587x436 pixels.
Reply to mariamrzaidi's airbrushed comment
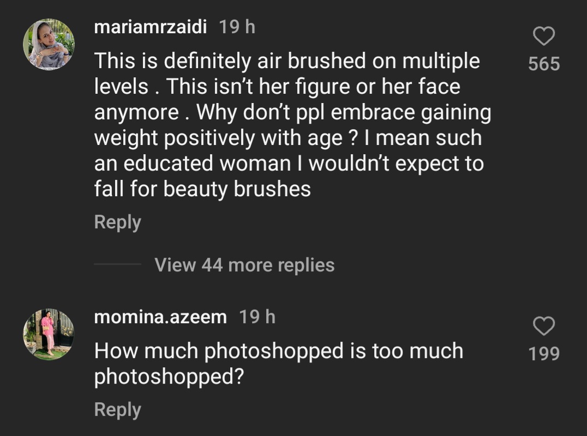(117, 222)
